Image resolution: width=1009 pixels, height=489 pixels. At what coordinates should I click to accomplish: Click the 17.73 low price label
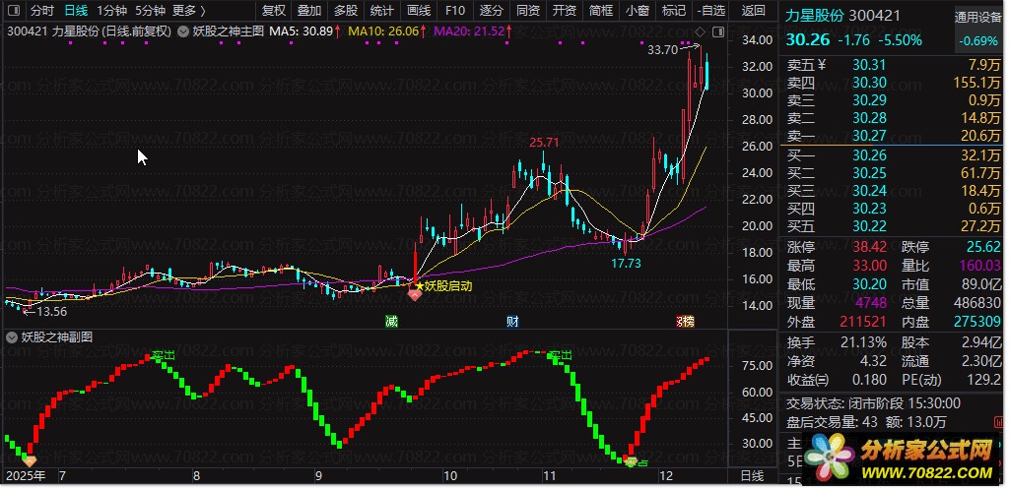pos(626,263)
